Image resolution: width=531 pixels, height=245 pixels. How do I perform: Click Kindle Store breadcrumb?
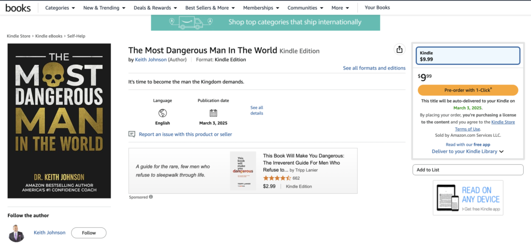point(19,36)
